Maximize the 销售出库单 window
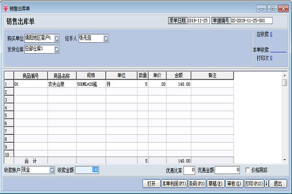The width and height of the screenshot is (292, 194). click(272, 9)
